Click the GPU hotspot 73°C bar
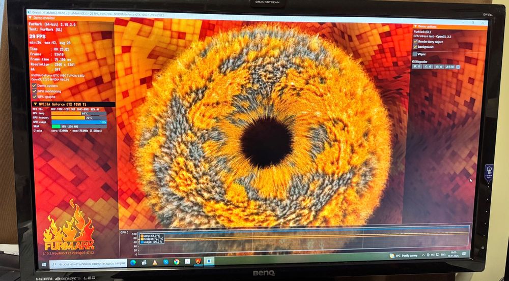This screenshot has height=281, width=509. 79,118
